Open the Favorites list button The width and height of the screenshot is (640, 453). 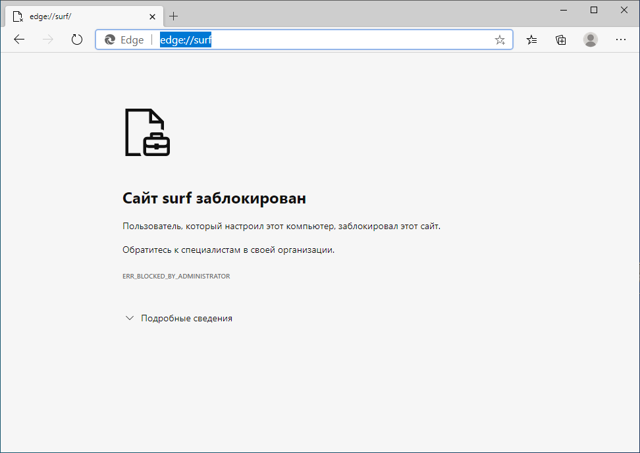pos(531,40)
